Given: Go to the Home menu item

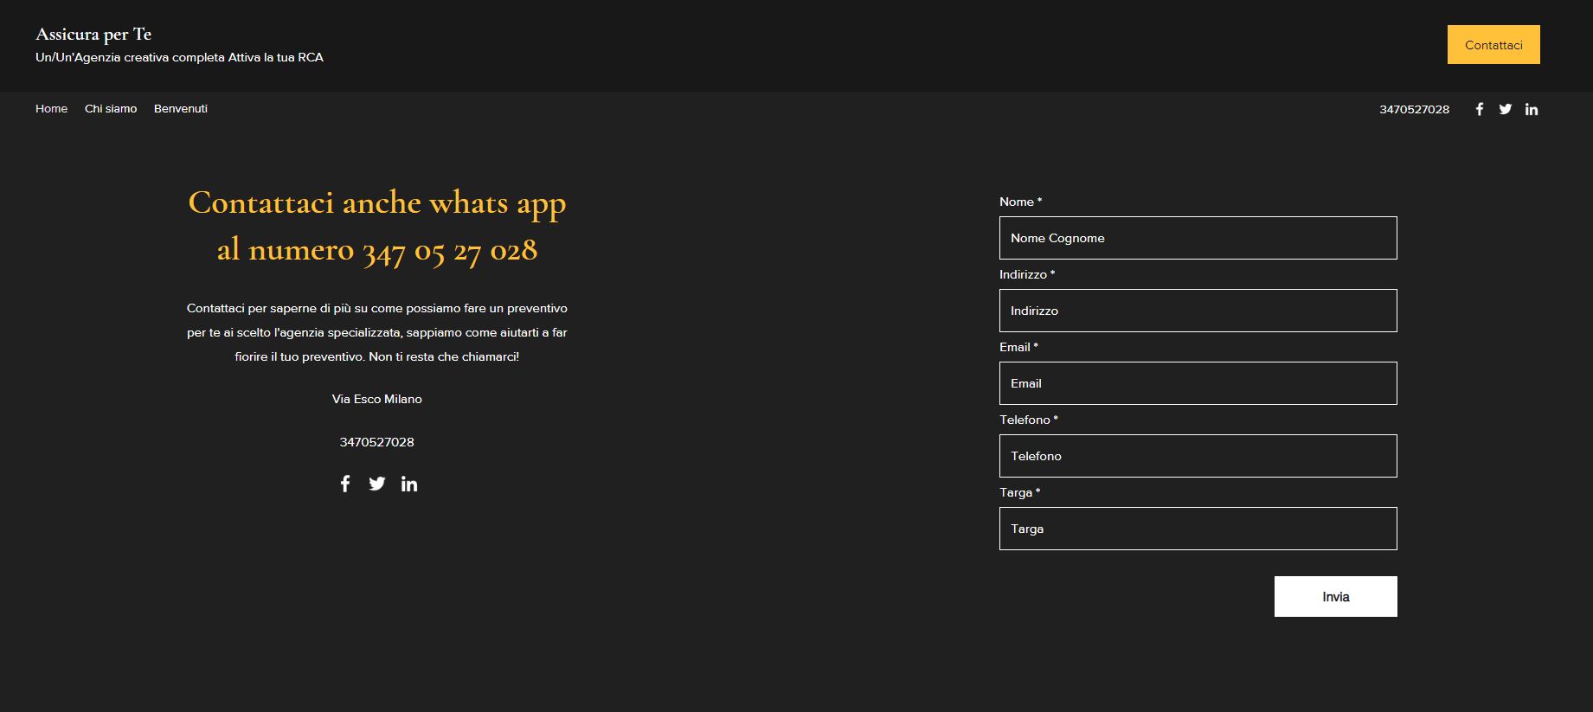Looking at the screenshot, I should coord(51,109).
